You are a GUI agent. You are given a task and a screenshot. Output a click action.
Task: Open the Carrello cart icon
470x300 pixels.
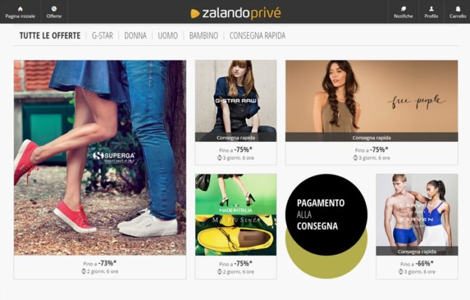(458, 9)
